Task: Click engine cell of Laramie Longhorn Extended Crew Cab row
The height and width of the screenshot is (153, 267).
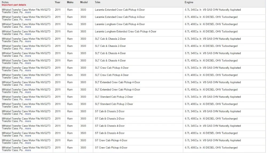Action: 211,32
